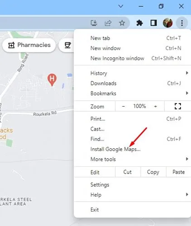The width and height of the screenshot is (191, 226).
Task: Increase zoom with the plus button
Action: tap(155, 106)
